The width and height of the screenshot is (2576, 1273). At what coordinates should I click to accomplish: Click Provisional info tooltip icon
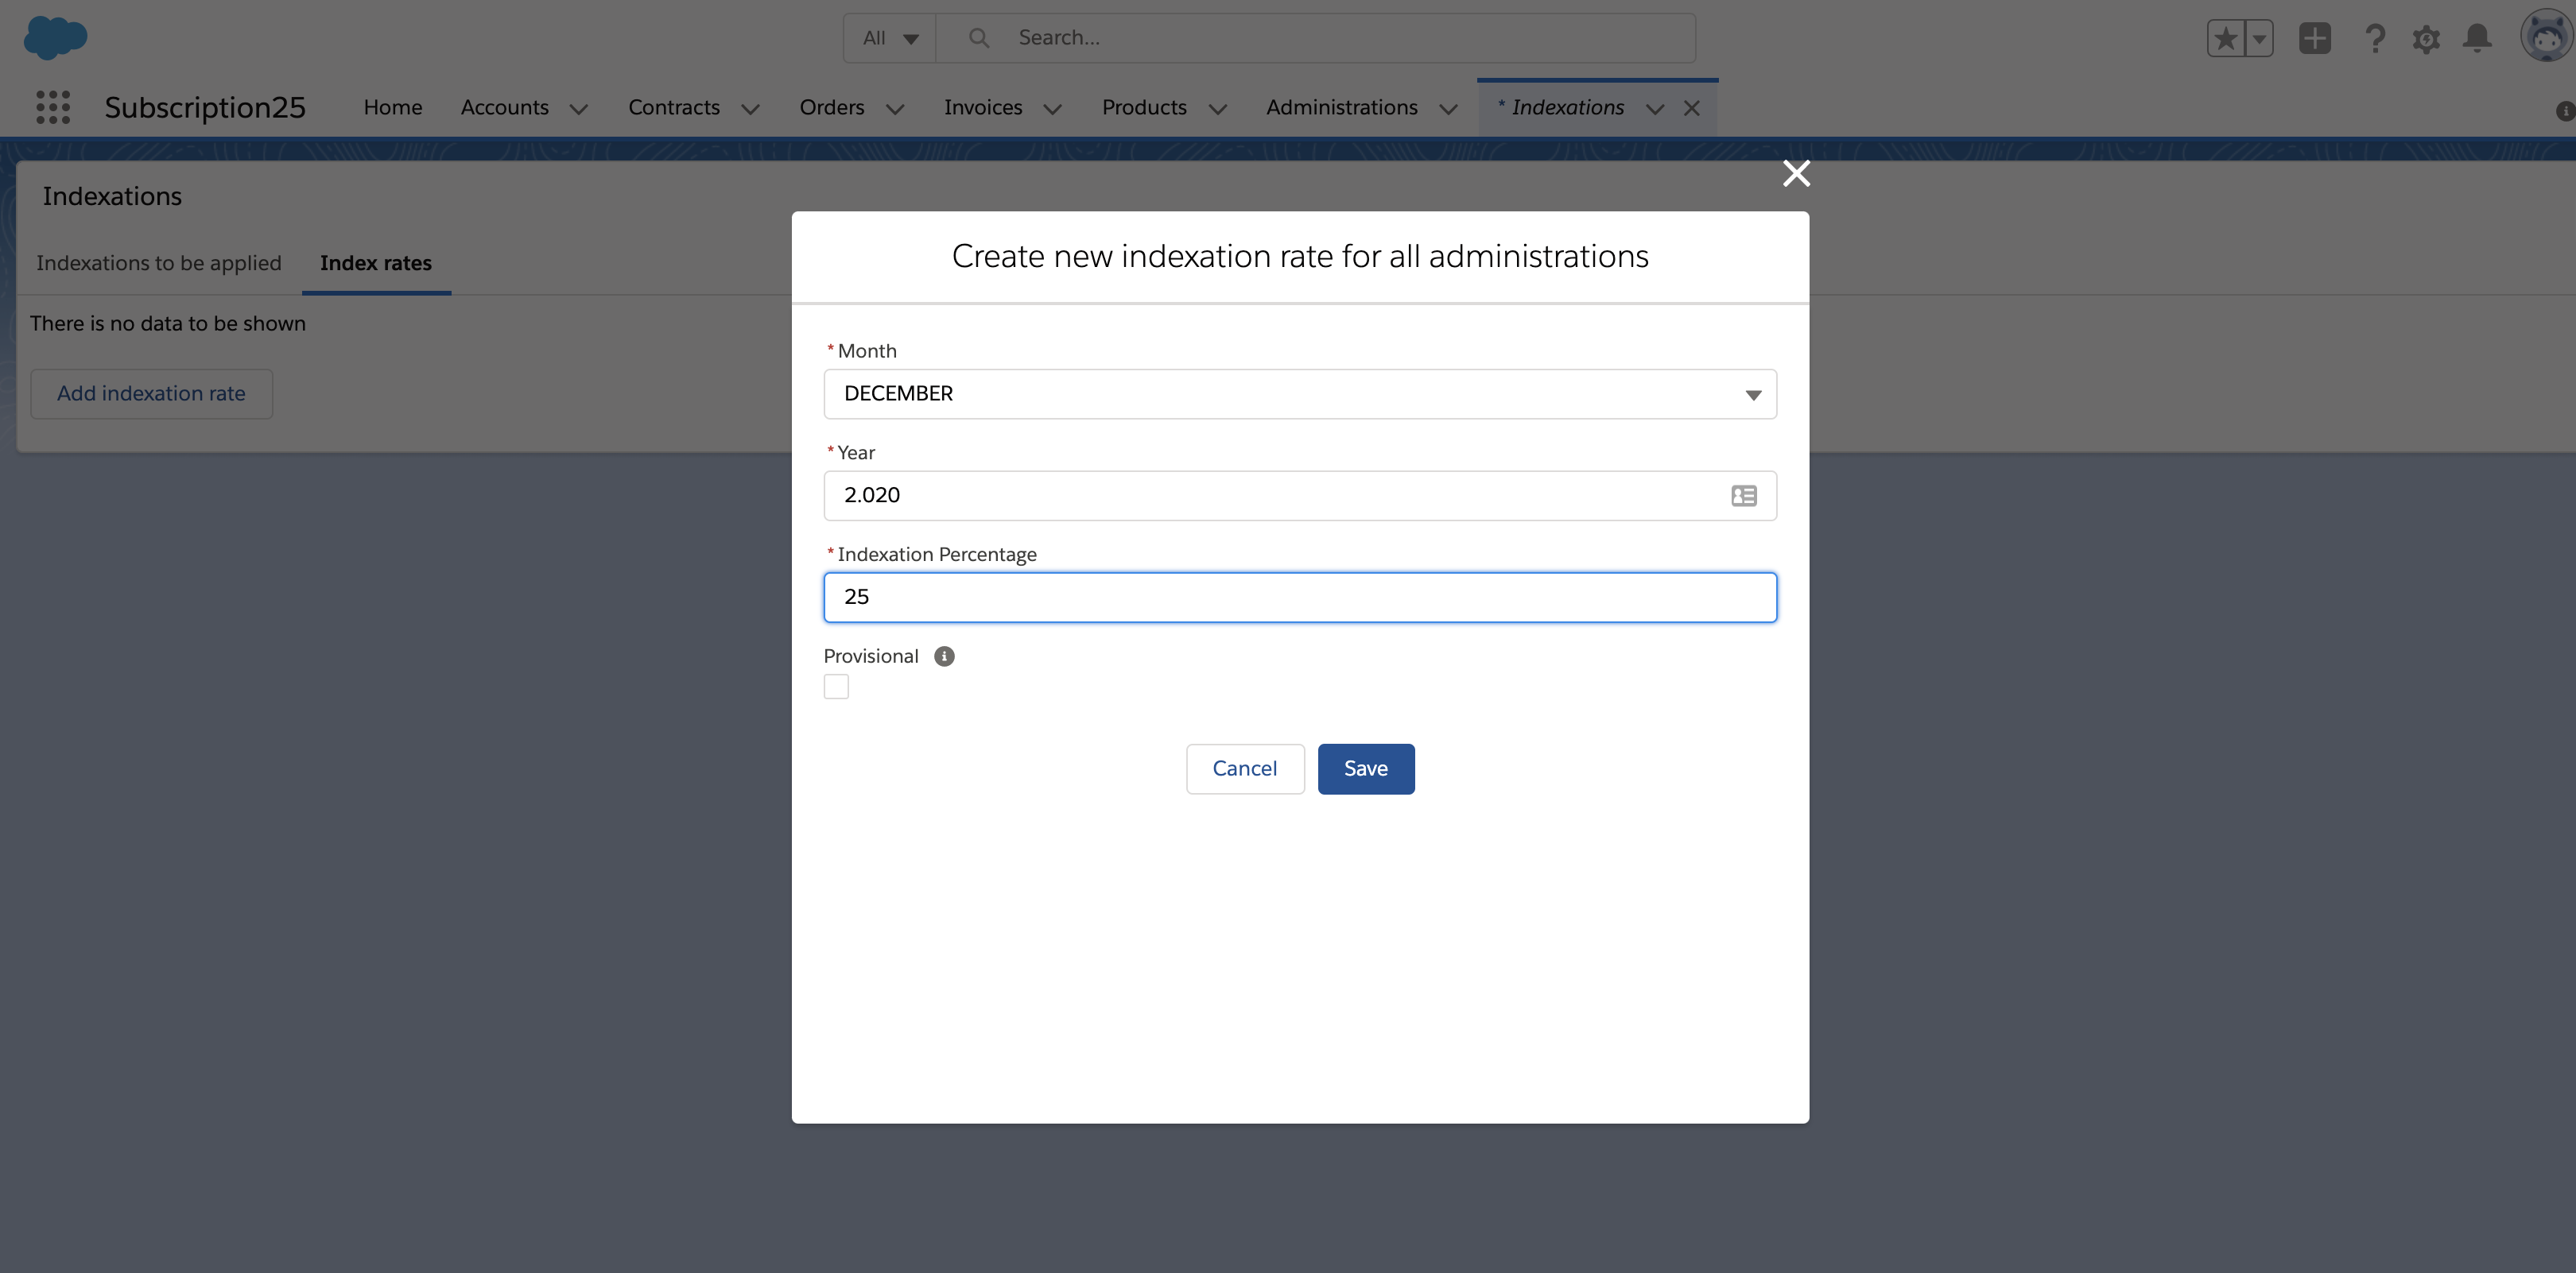(944, 656)
